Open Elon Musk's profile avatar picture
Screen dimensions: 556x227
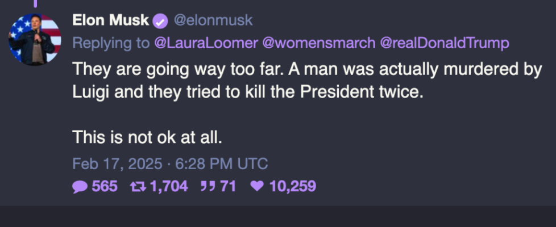coord(35,39)
